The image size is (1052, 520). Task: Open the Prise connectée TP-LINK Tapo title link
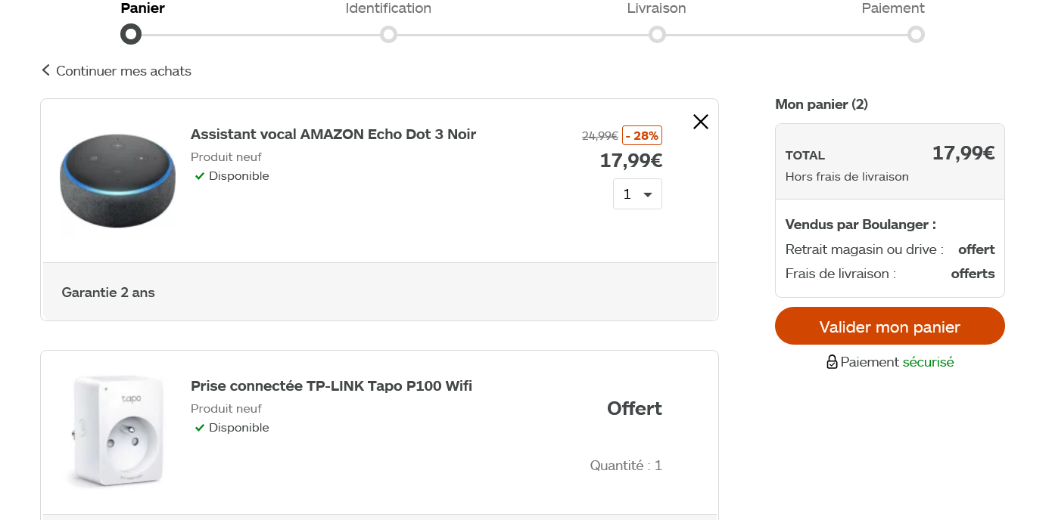pyautogui.click(x=331, y=386)
